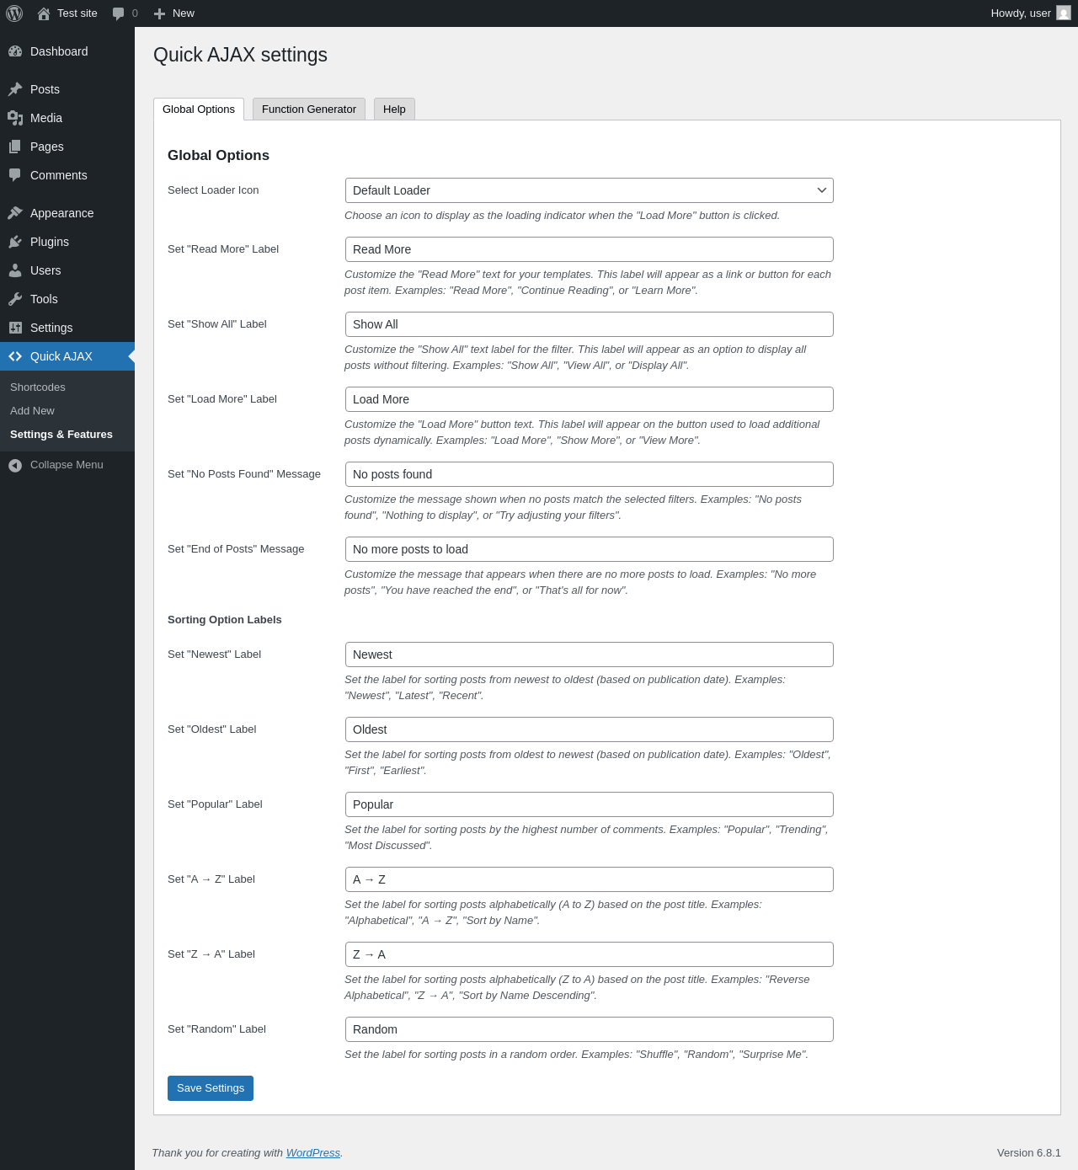Switch to the Global Options tab
The image size is (1078, 1170).
[199, 110]
